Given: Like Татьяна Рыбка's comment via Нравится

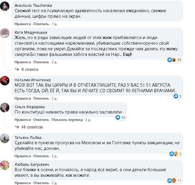Looking at the screenshot, I should click(x=23, y=156).
